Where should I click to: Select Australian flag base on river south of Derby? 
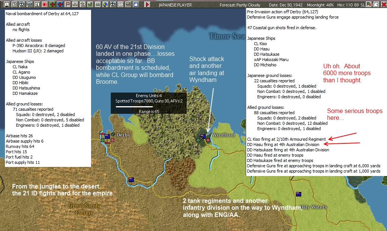[131, 180]
